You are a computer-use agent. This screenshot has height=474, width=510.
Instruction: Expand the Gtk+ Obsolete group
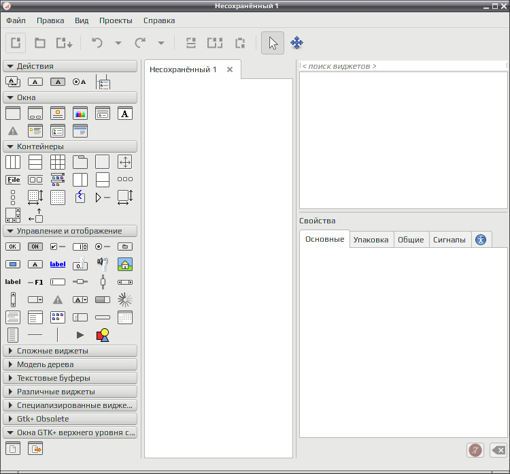point(70,419)
